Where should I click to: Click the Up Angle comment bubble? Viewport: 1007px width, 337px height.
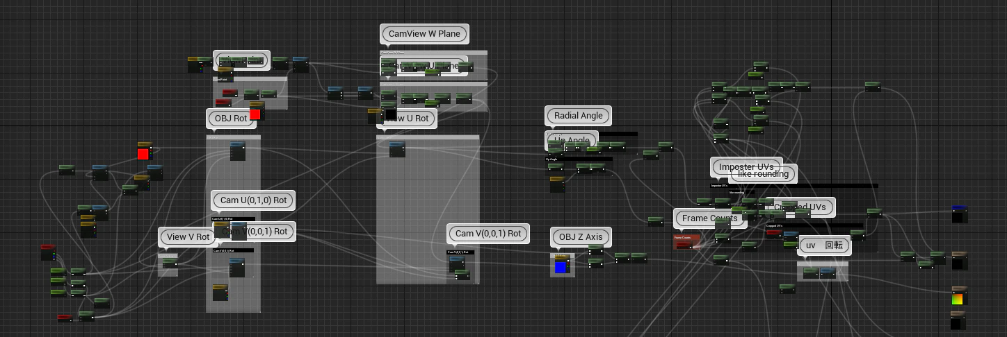[x=572, y=140]
